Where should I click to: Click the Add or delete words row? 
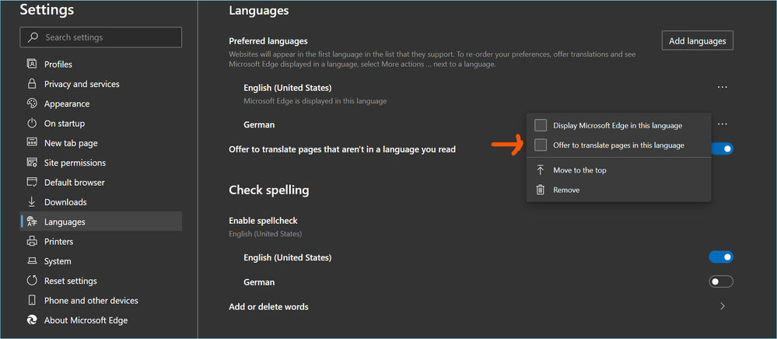481,306
